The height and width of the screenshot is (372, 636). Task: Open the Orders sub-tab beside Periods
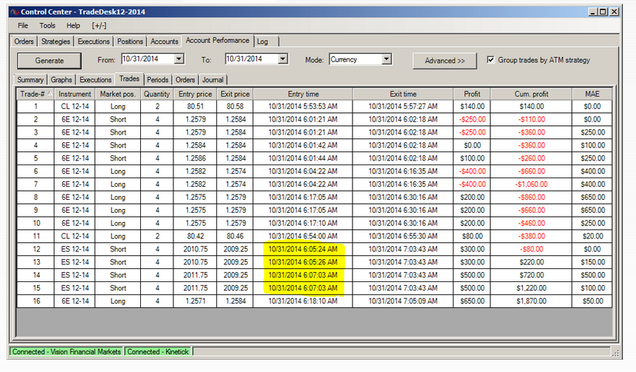coord(186,80)
